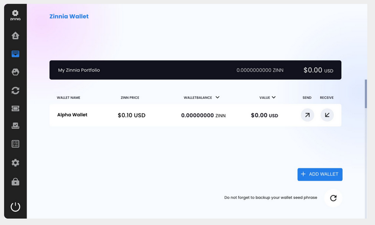
Task: Click the Zinnia Wallet page title
Action: coord(69,16)
